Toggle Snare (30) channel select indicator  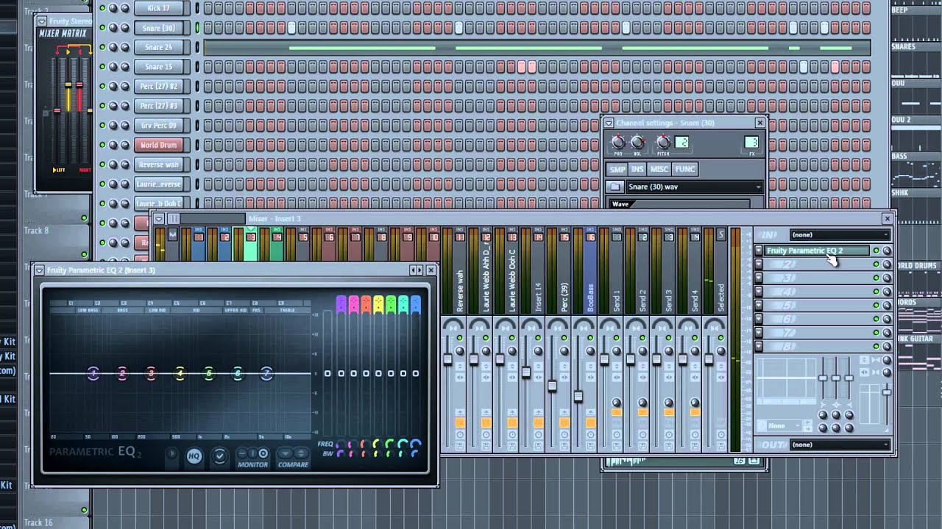pos(197,28)
